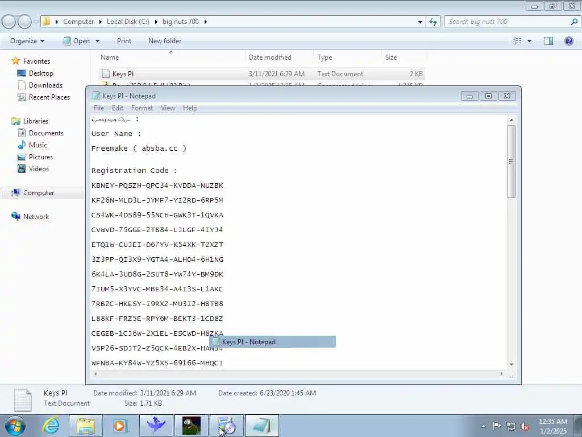The image size is (582, 437).
Task: Launch Internet Explorer from the taskbar
Action: click(x=51, y=426)
